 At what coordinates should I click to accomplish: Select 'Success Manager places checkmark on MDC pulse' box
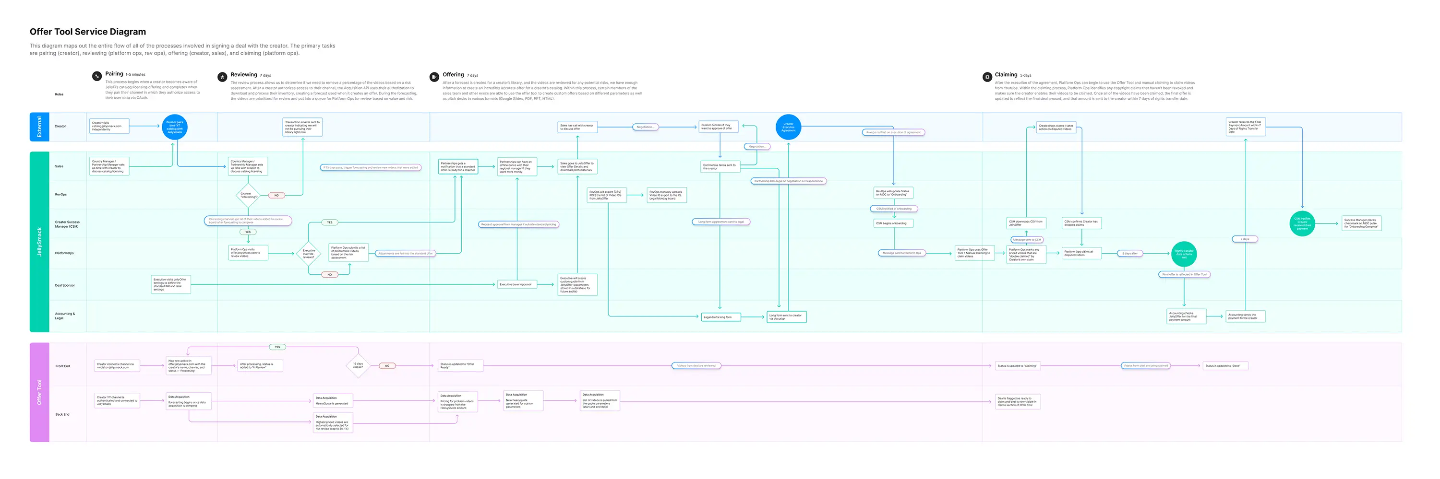pos(1361,223)
